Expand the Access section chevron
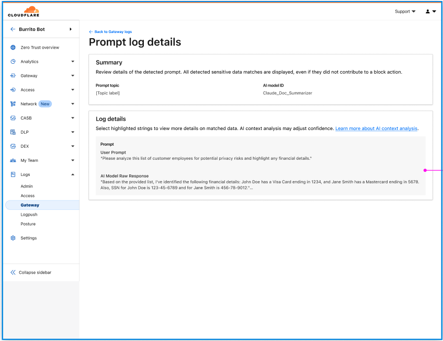 pyautogui.click(x=73, y=90)
